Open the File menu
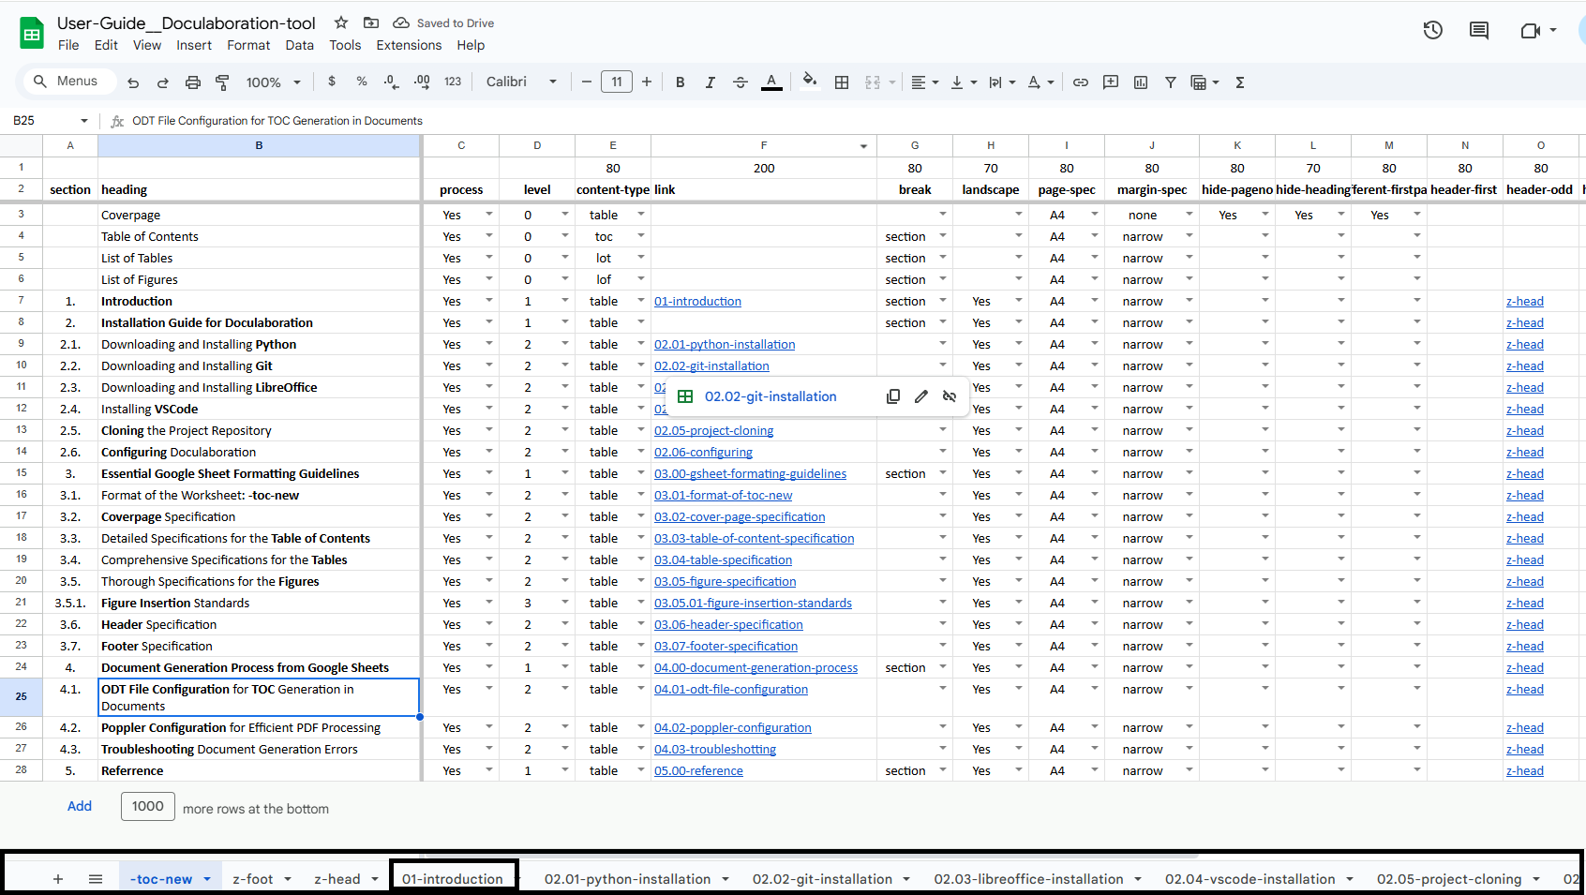Viewport: 1586px width, 895px height. click(68, 45)
